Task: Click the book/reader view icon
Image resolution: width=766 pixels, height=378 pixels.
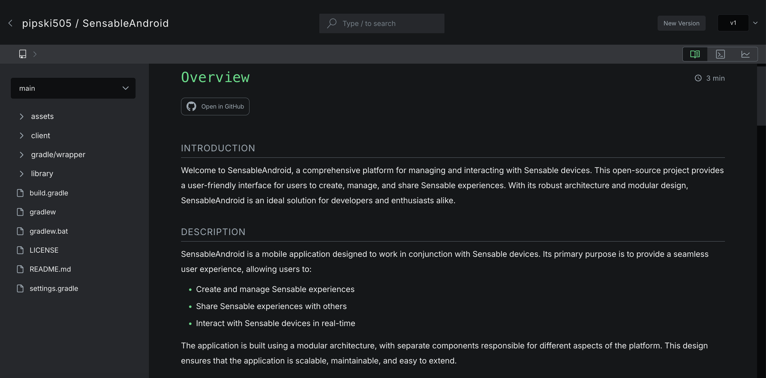Action: click(695, 54)
